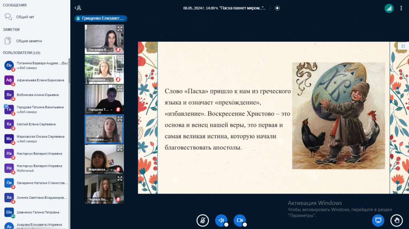Toggle audio speaker button
The width and height of the screenshot is (409, 229).
[x=221, y=220]
